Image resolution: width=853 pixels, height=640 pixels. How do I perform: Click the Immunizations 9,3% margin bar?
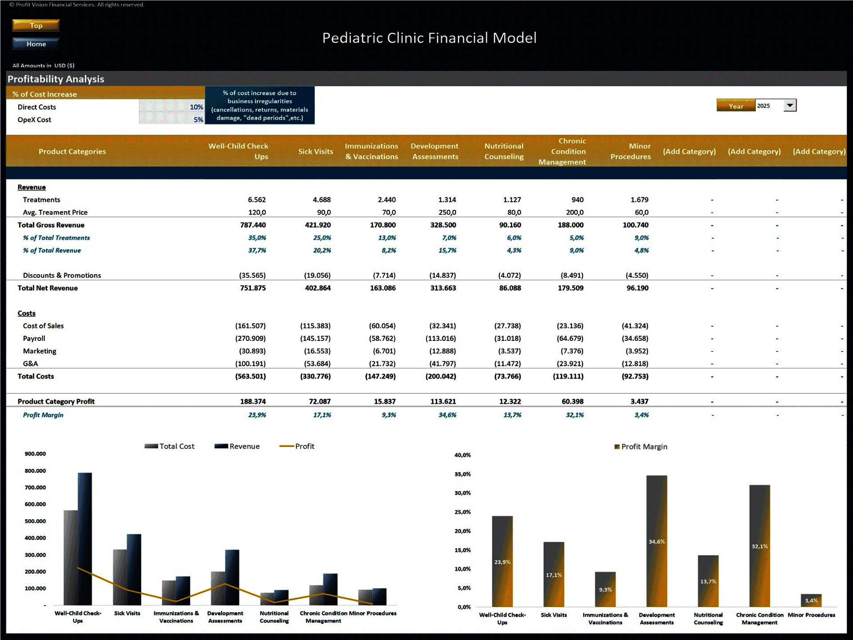[605, 589]
